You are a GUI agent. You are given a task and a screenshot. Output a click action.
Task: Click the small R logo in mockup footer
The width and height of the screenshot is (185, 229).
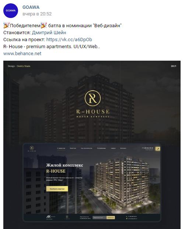point(67,217)
